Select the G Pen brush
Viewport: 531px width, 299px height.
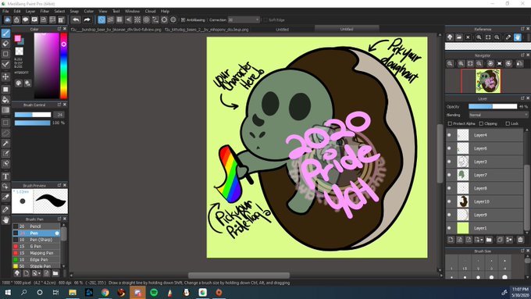point(36,246)
